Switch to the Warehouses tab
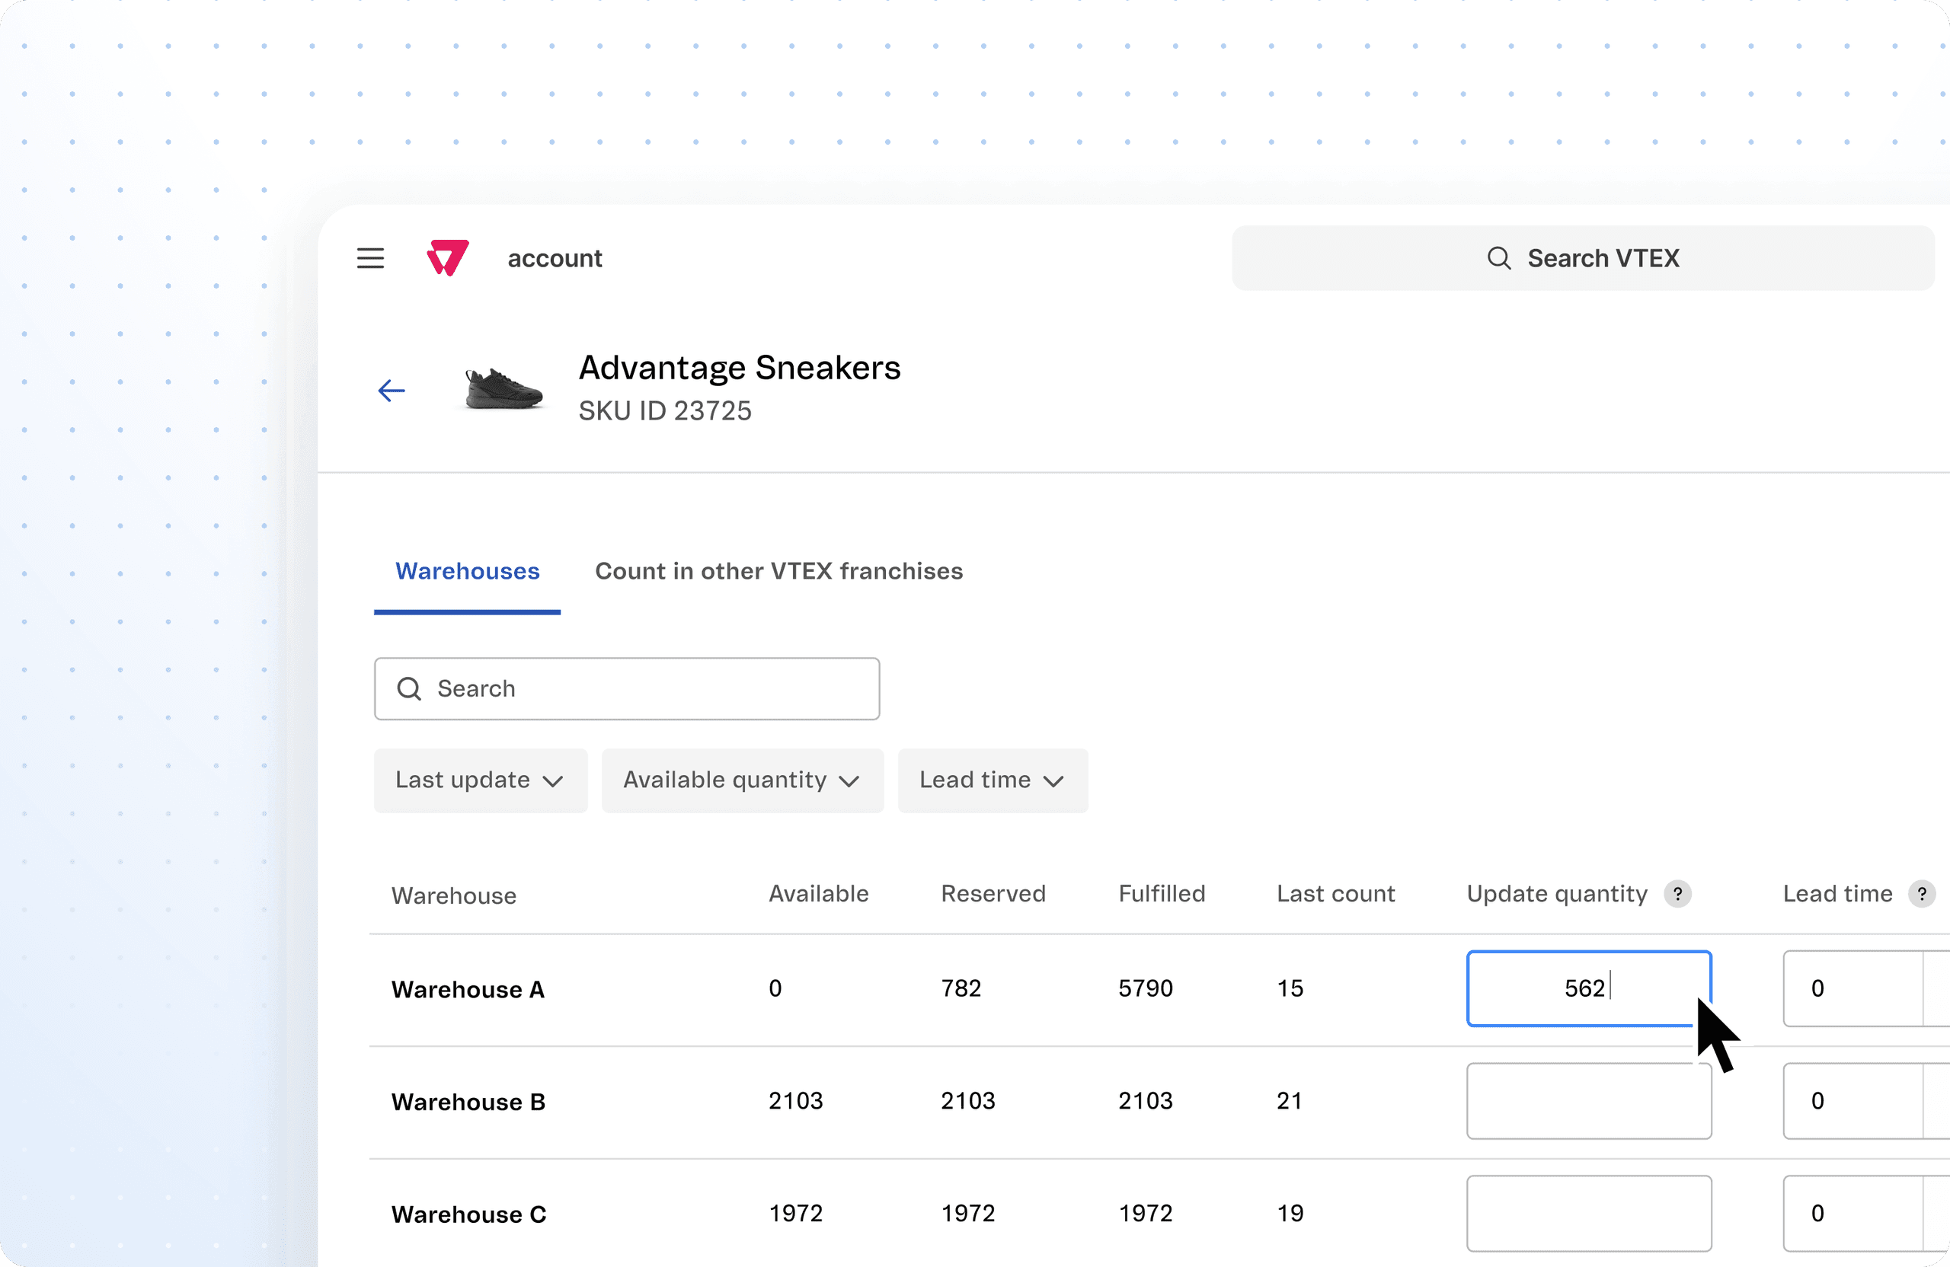The width and height of the screenshot is (1950, 1267). pos(467,571)
